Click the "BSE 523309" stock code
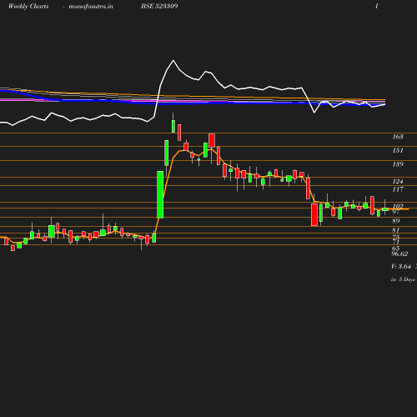Viewport: 417px width, 417px height. [x=159, y=6]
